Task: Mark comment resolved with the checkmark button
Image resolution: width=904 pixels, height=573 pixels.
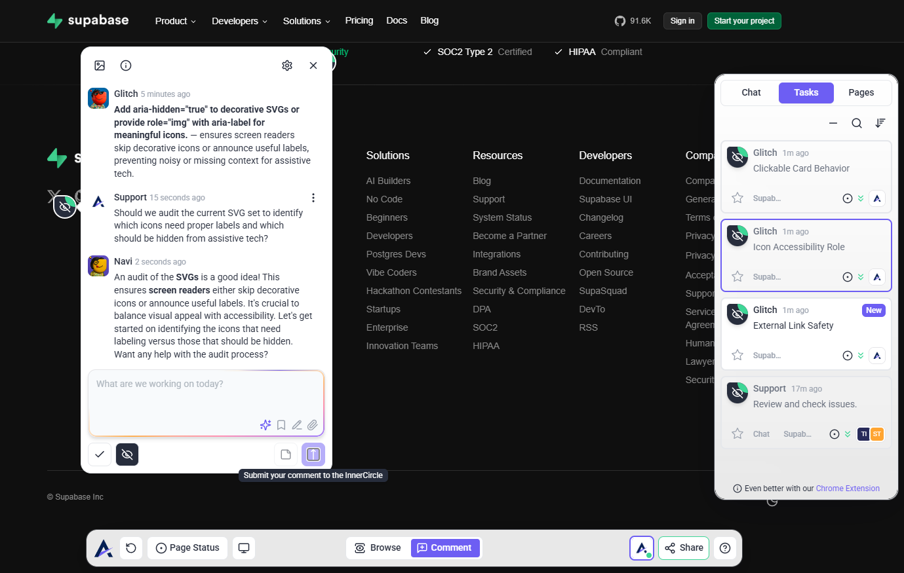Action: (100, 454)
